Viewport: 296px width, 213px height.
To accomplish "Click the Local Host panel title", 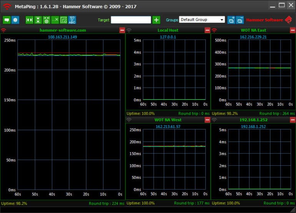I will click(x=168, y=30).
